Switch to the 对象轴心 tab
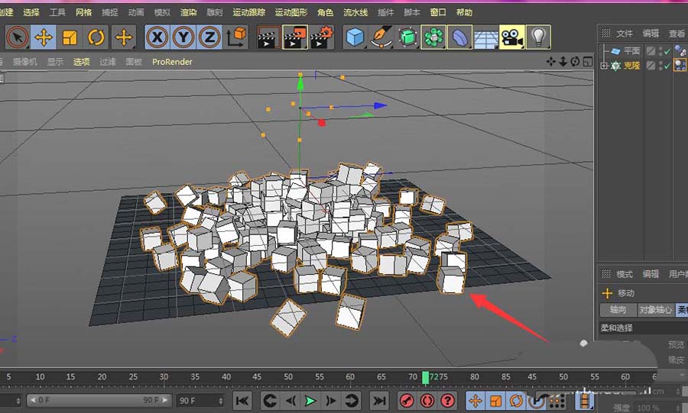The height and width of the screenshot is (413, 688). 656,310
